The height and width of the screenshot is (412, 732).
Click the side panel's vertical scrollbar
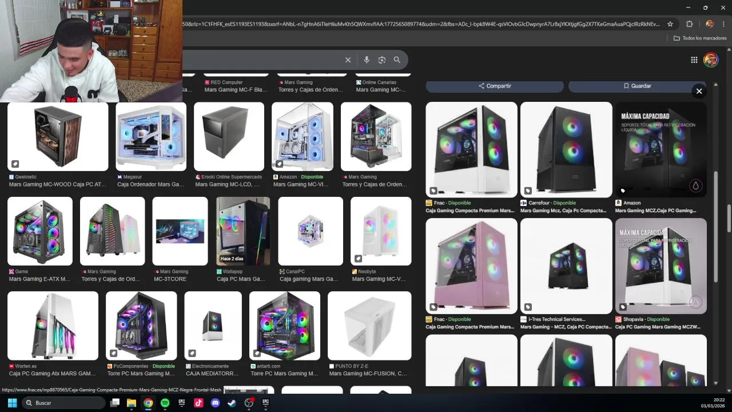(715, 225)
